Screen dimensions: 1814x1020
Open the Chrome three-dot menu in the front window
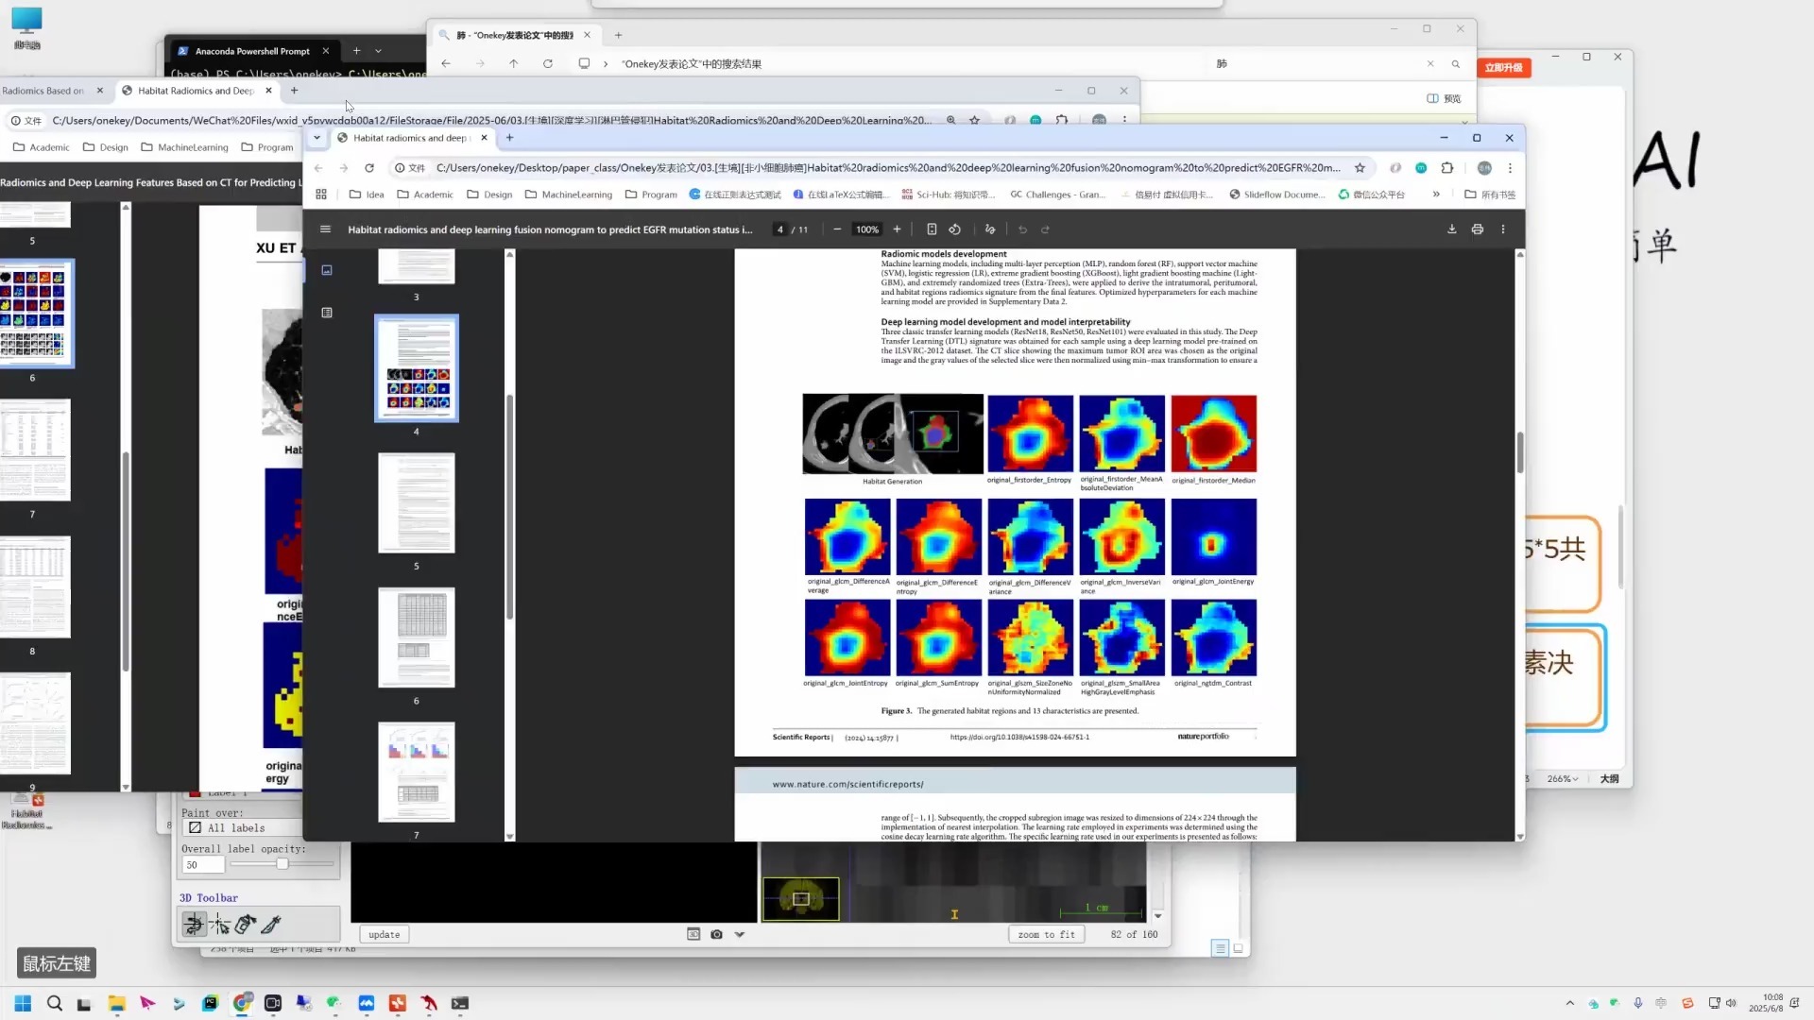pyautogui.click(x=1510, y=168)
